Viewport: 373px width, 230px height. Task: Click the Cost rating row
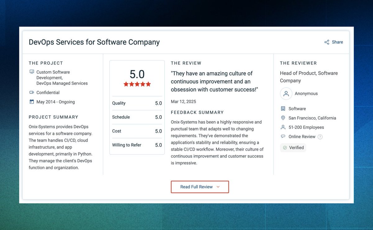pos(137,131)
